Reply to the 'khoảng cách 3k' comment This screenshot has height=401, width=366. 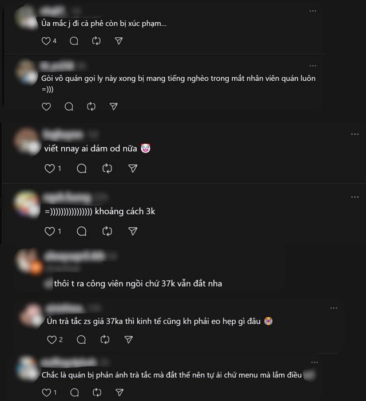(82, 231)
